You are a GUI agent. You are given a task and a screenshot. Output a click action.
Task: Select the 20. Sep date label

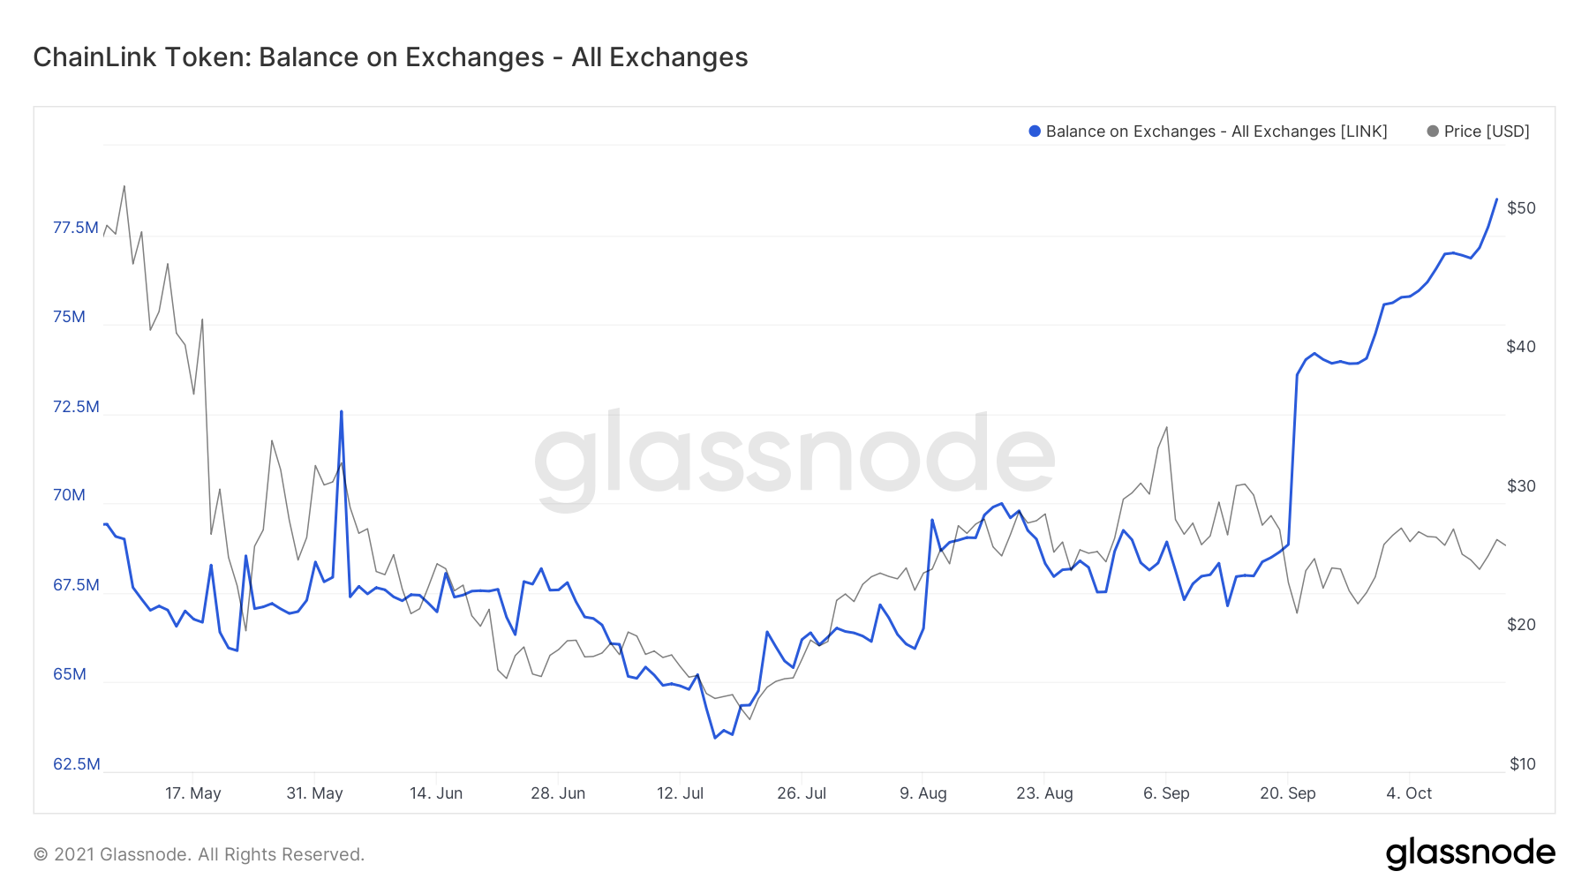(x=1288, y=793)
